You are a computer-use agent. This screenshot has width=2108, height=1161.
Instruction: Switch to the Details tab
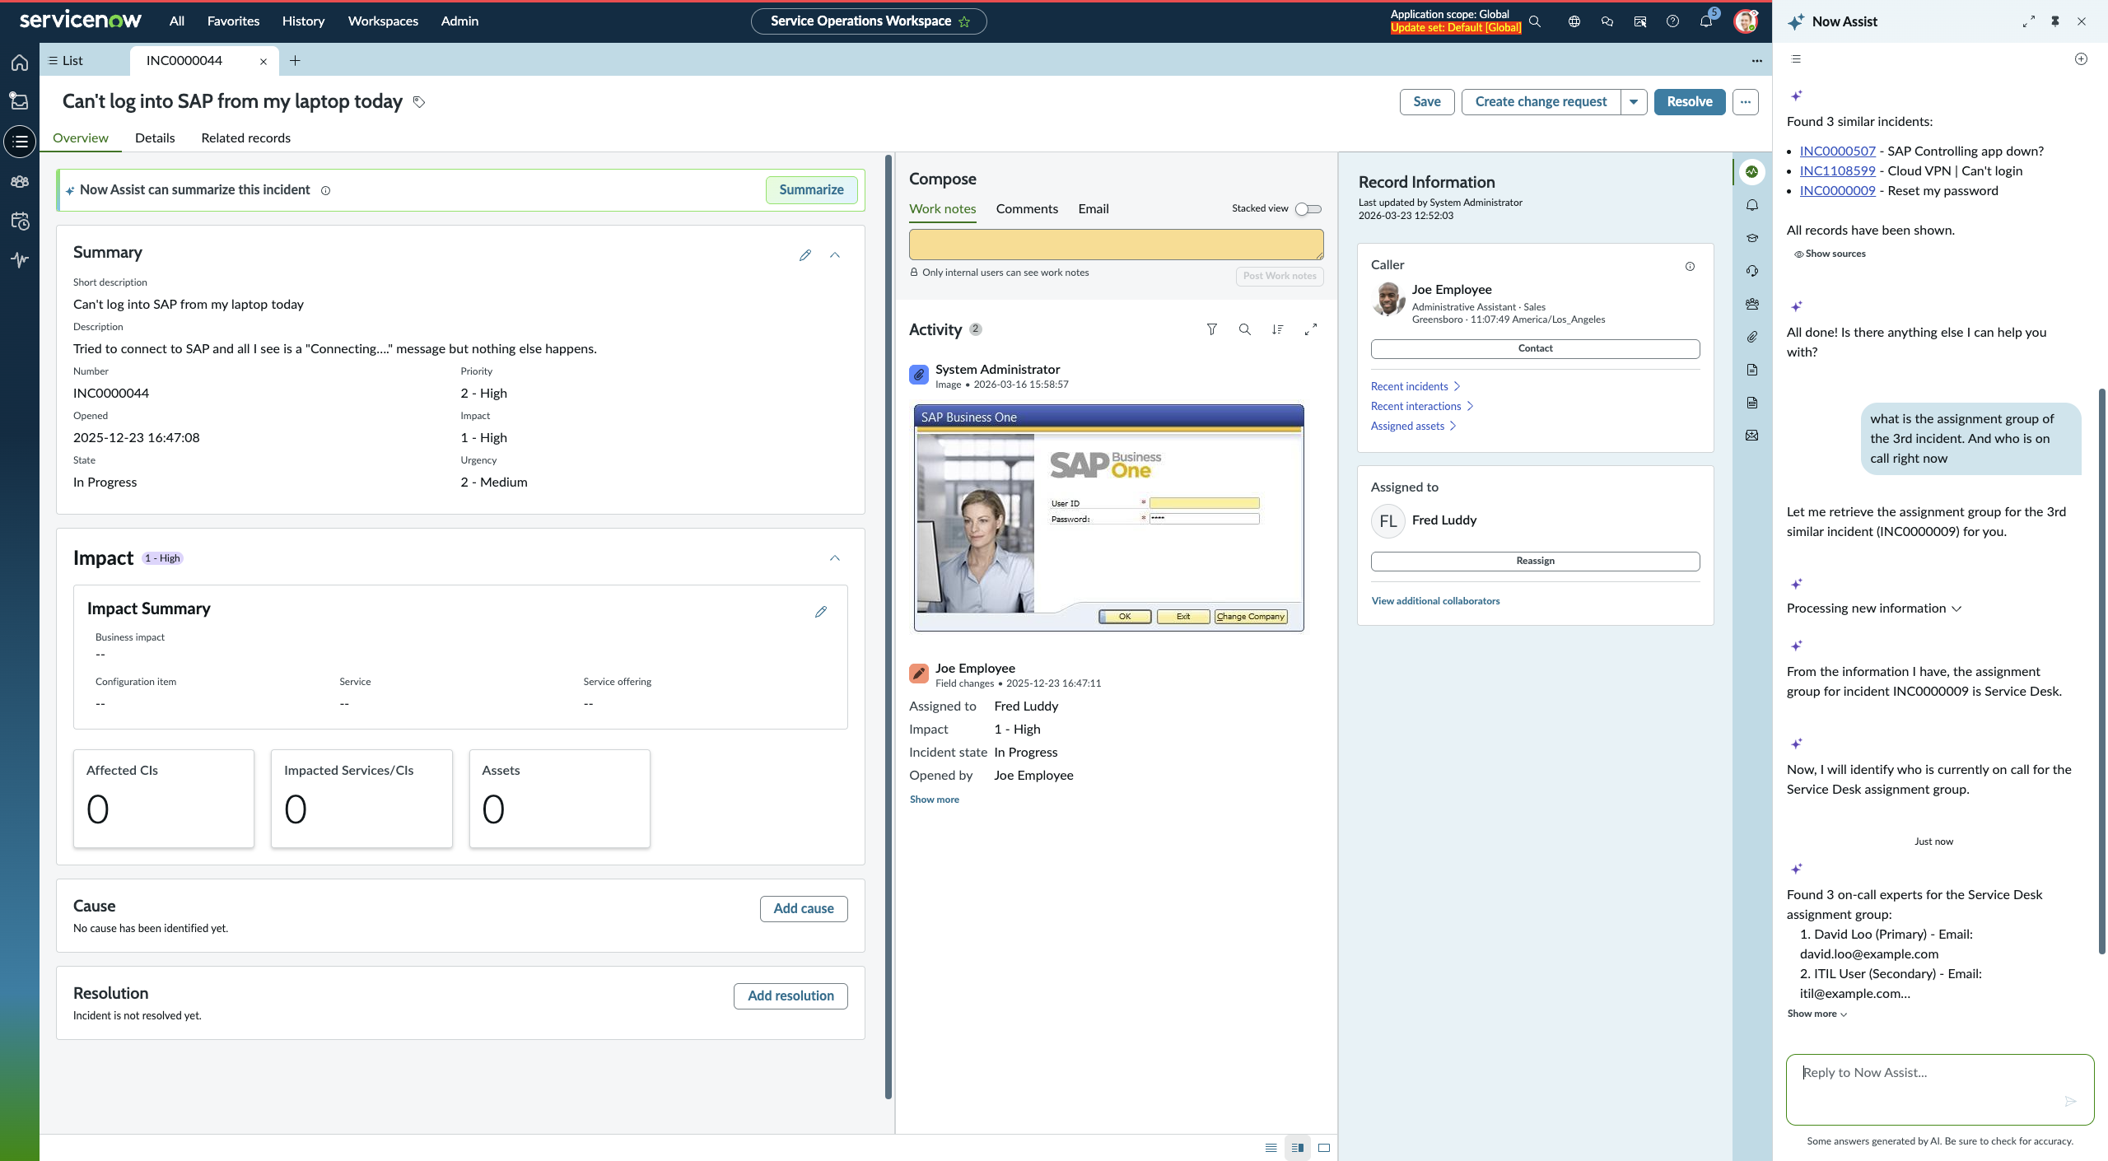(x=155, y=138)
